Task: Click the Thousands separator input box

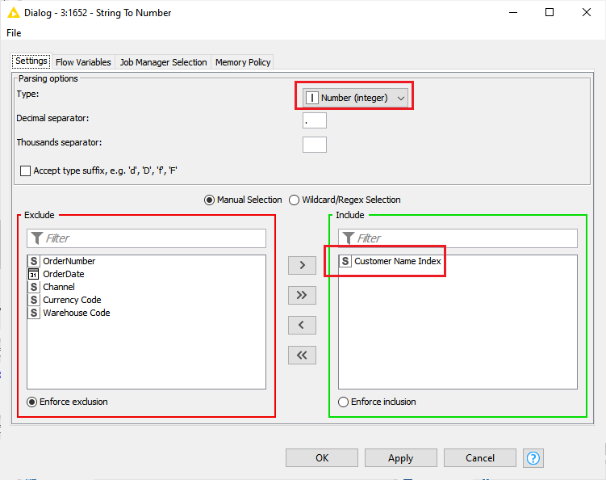Action: pos(314,145)
